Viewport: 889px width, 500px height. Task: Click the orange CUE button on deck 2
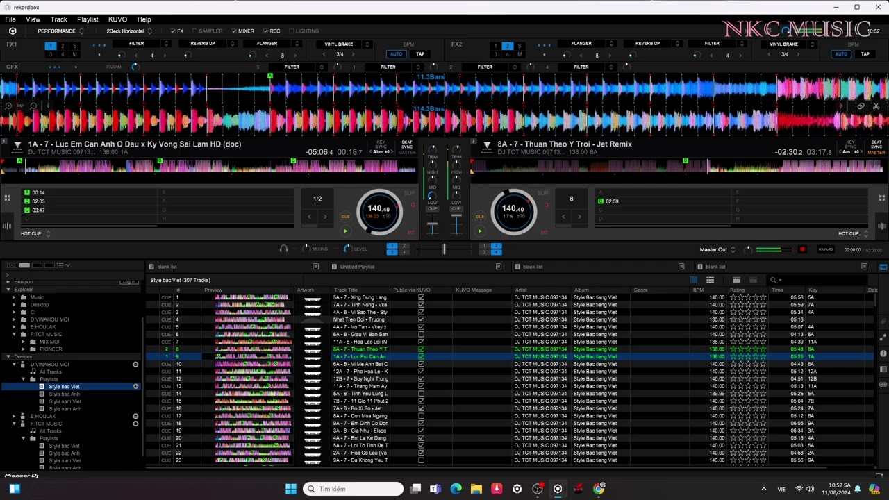(x=480, y=217)
